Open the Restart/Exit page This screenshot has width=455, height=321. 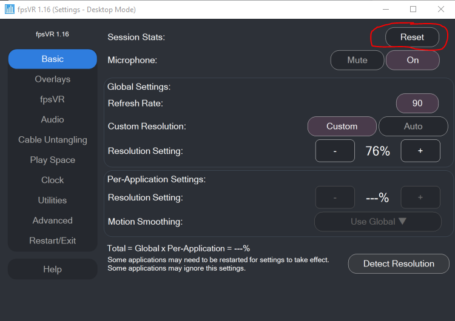coord(53,240)
